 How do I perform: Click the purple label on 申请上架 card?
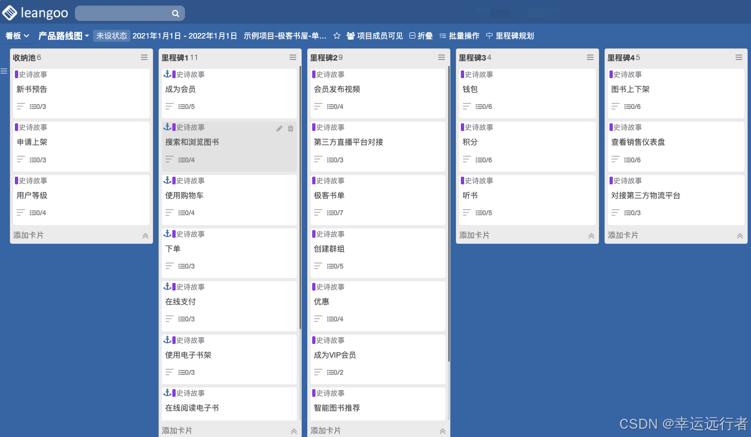(x=17, y=127)
